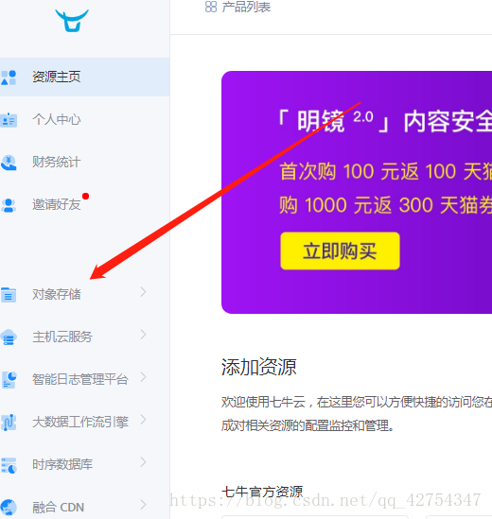
Task: Click the 首次购 100 元返 100 text
Action: (368, 171)
